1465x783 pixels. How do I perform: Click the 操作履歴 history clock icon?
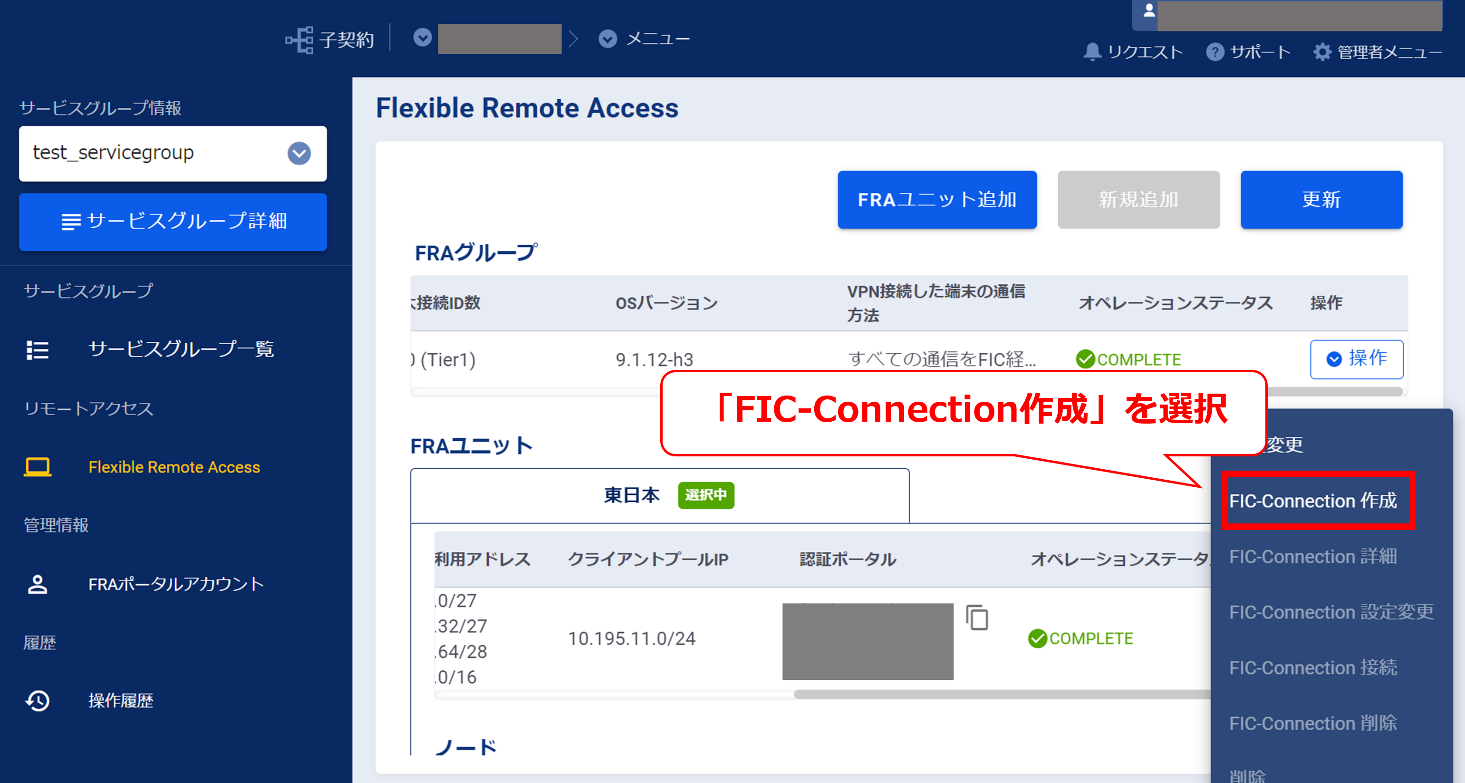(37, 701)
